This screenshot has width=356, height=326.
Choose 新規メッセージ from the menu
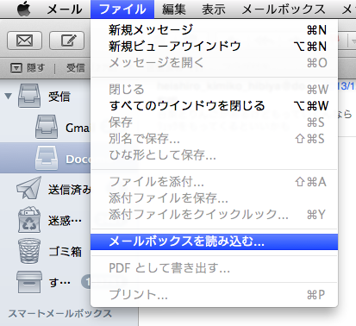click(x=214, y=29)
